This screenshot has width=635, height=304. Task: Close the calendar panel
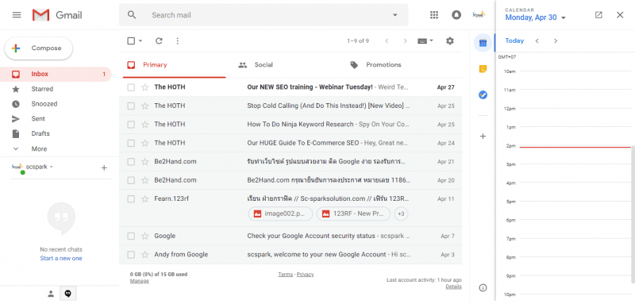[620, 15]
